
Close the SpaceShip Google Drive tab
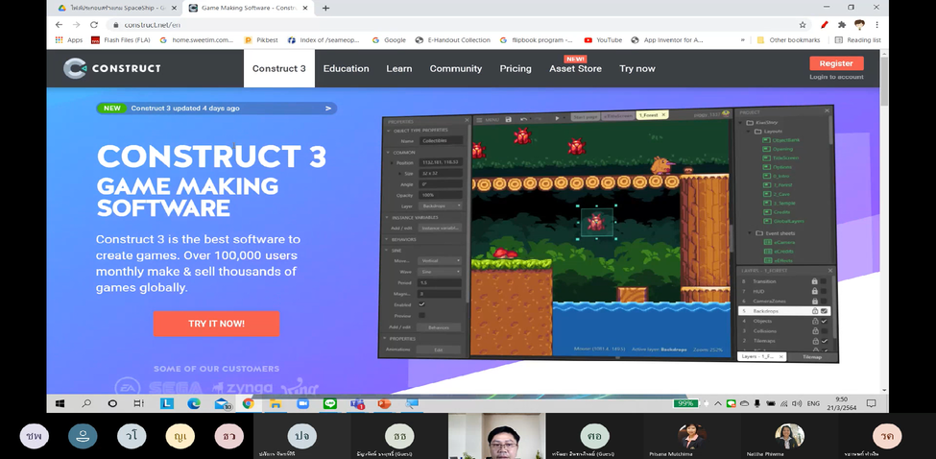173,9
